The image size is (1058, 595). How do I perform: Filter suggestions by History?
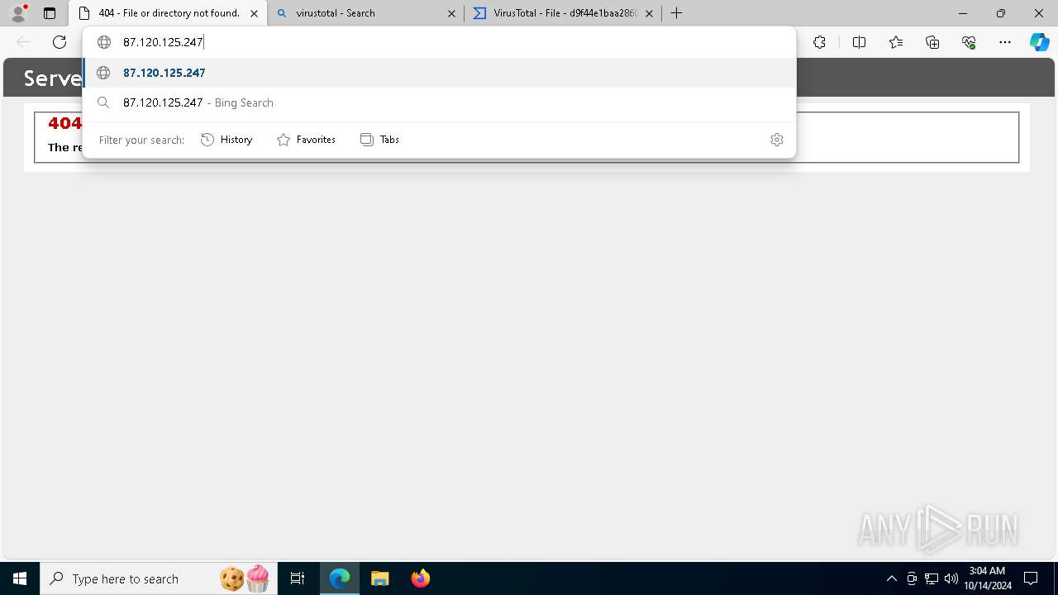[x=226, y=140]
